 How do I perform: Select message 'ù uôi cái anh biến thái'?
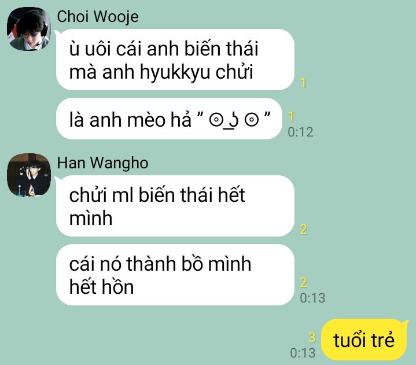175,60
